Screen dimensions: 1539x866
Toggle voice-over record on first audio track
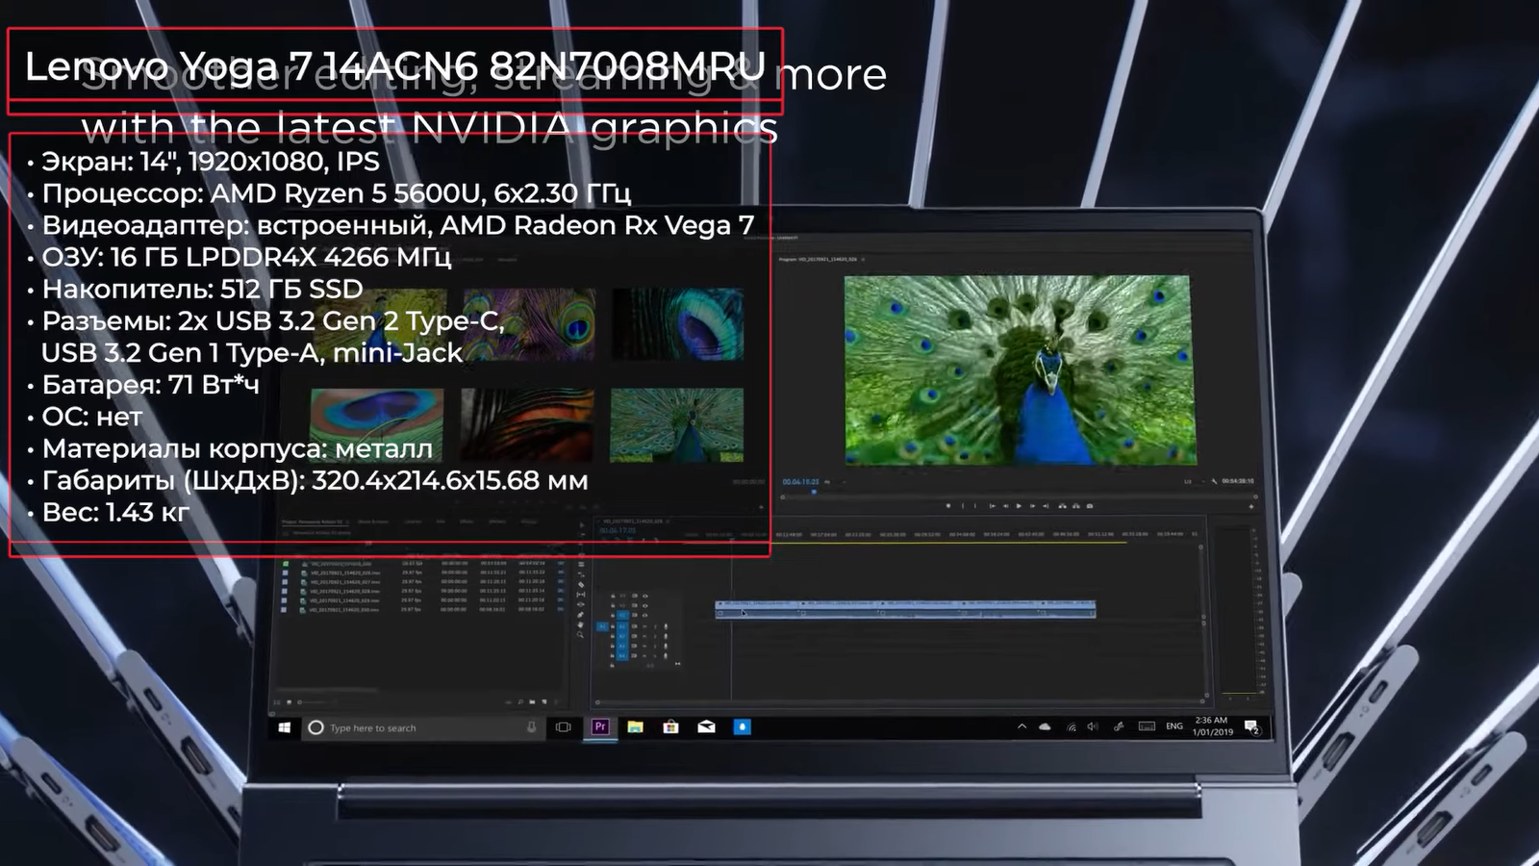(x=666, y=626)
